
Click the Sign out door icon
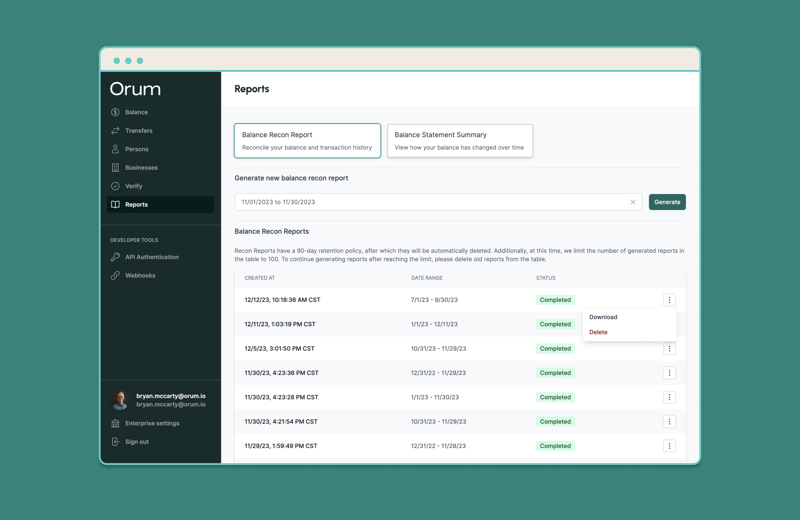pyautogui.click(x=115, y=442)
